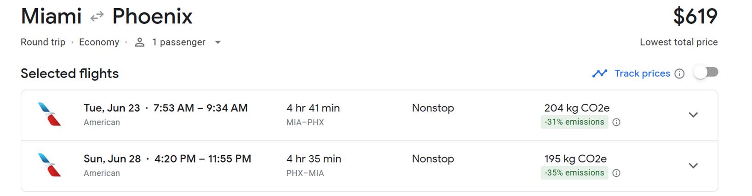Click the Track prices link text
Image resolution: width=752 pixels, height=196 pixels.
pyautogui.click(x=642, y=73)
